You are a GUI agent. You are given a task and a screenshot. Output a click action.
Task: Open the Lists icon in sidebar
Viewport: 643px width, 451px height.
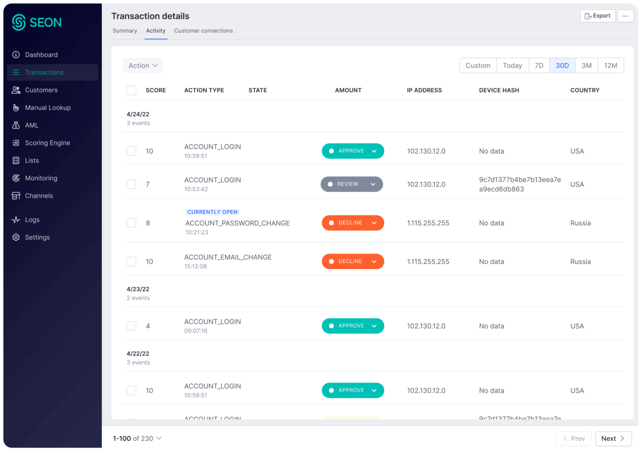click(16, 160)
